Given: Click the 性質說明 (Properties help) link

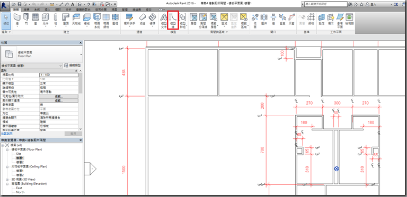Looking at the screenshot, I should [6, 134].
